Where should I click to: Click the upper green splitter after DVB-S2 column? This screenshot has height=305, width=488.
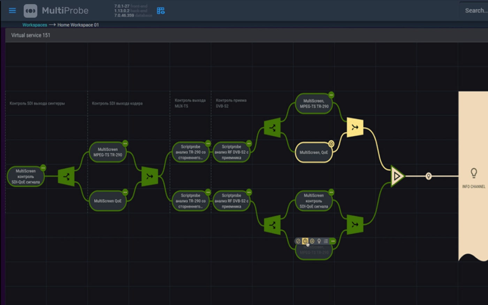(x=272, y=128)
